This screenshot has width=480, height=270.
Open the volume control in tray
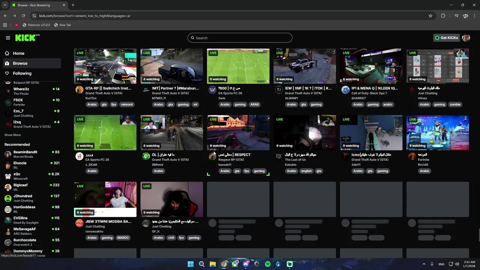[457, 264]
